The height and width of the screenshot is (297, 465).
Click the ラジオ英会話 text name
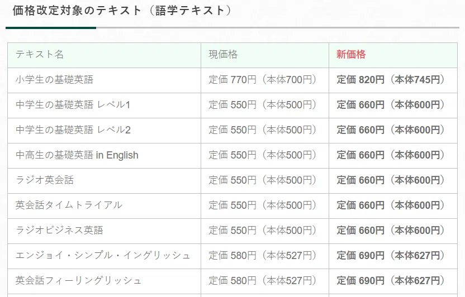[x=45, y=180]
